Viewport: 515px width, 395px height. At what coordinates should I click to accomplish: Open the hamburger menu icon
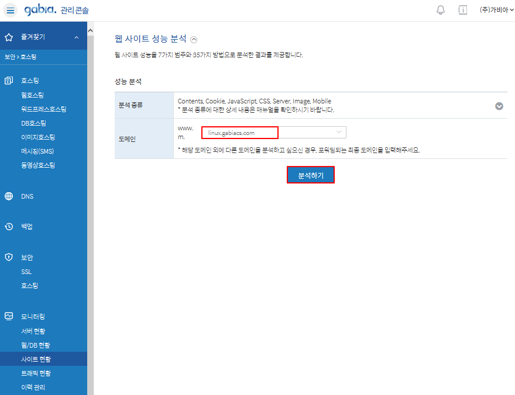(10, 10)
